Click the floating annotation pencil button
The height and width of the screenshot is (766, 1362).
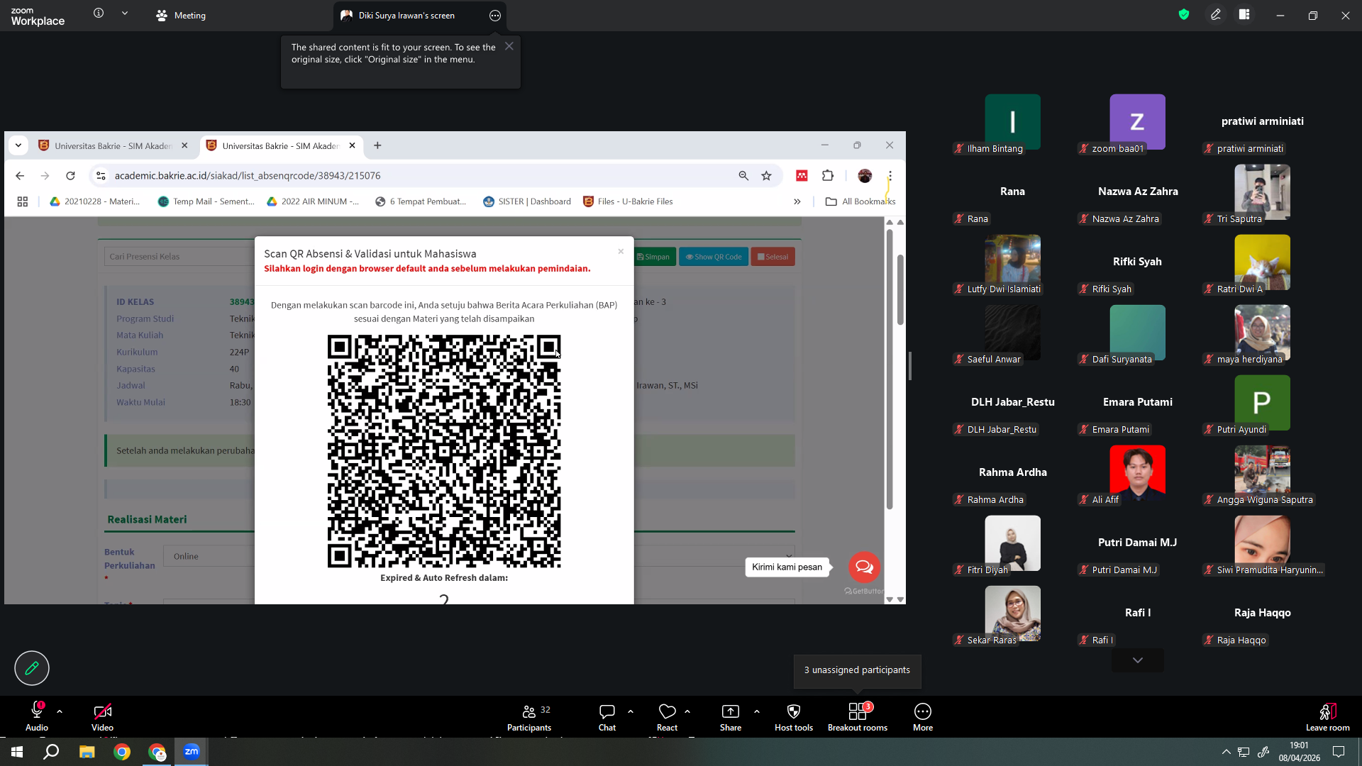click(x=32, y=668)
